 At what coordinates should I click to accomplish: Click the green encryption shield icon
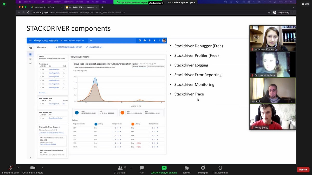4,4
